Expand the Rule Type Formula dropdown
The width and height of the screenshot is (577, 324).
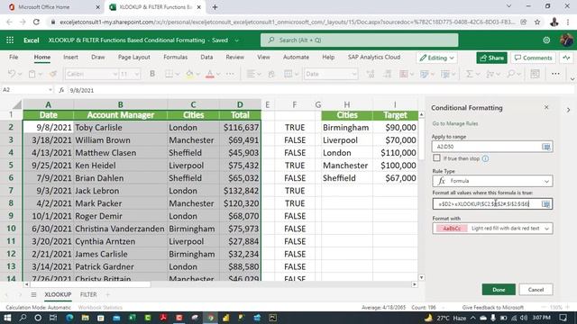point(492,181)
